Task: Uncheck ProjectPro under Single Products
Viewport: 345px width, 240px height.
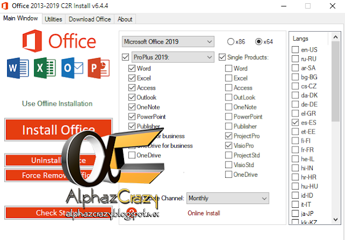Action: 229,136
